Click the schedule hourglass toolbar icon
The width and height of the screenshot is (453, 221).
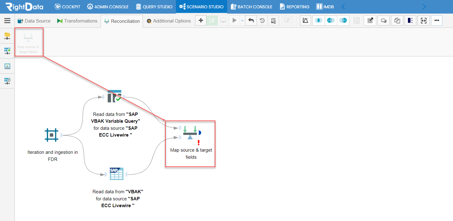pos(273,21)
